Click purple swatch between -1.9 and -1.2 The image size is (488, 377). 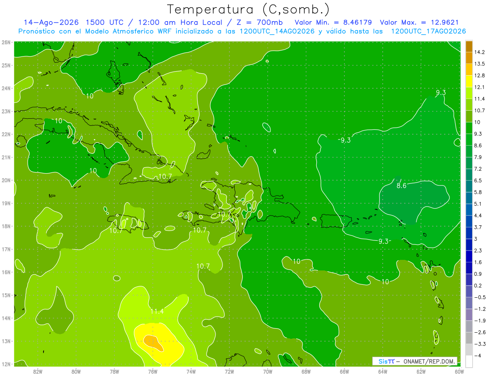coord(469,314)
